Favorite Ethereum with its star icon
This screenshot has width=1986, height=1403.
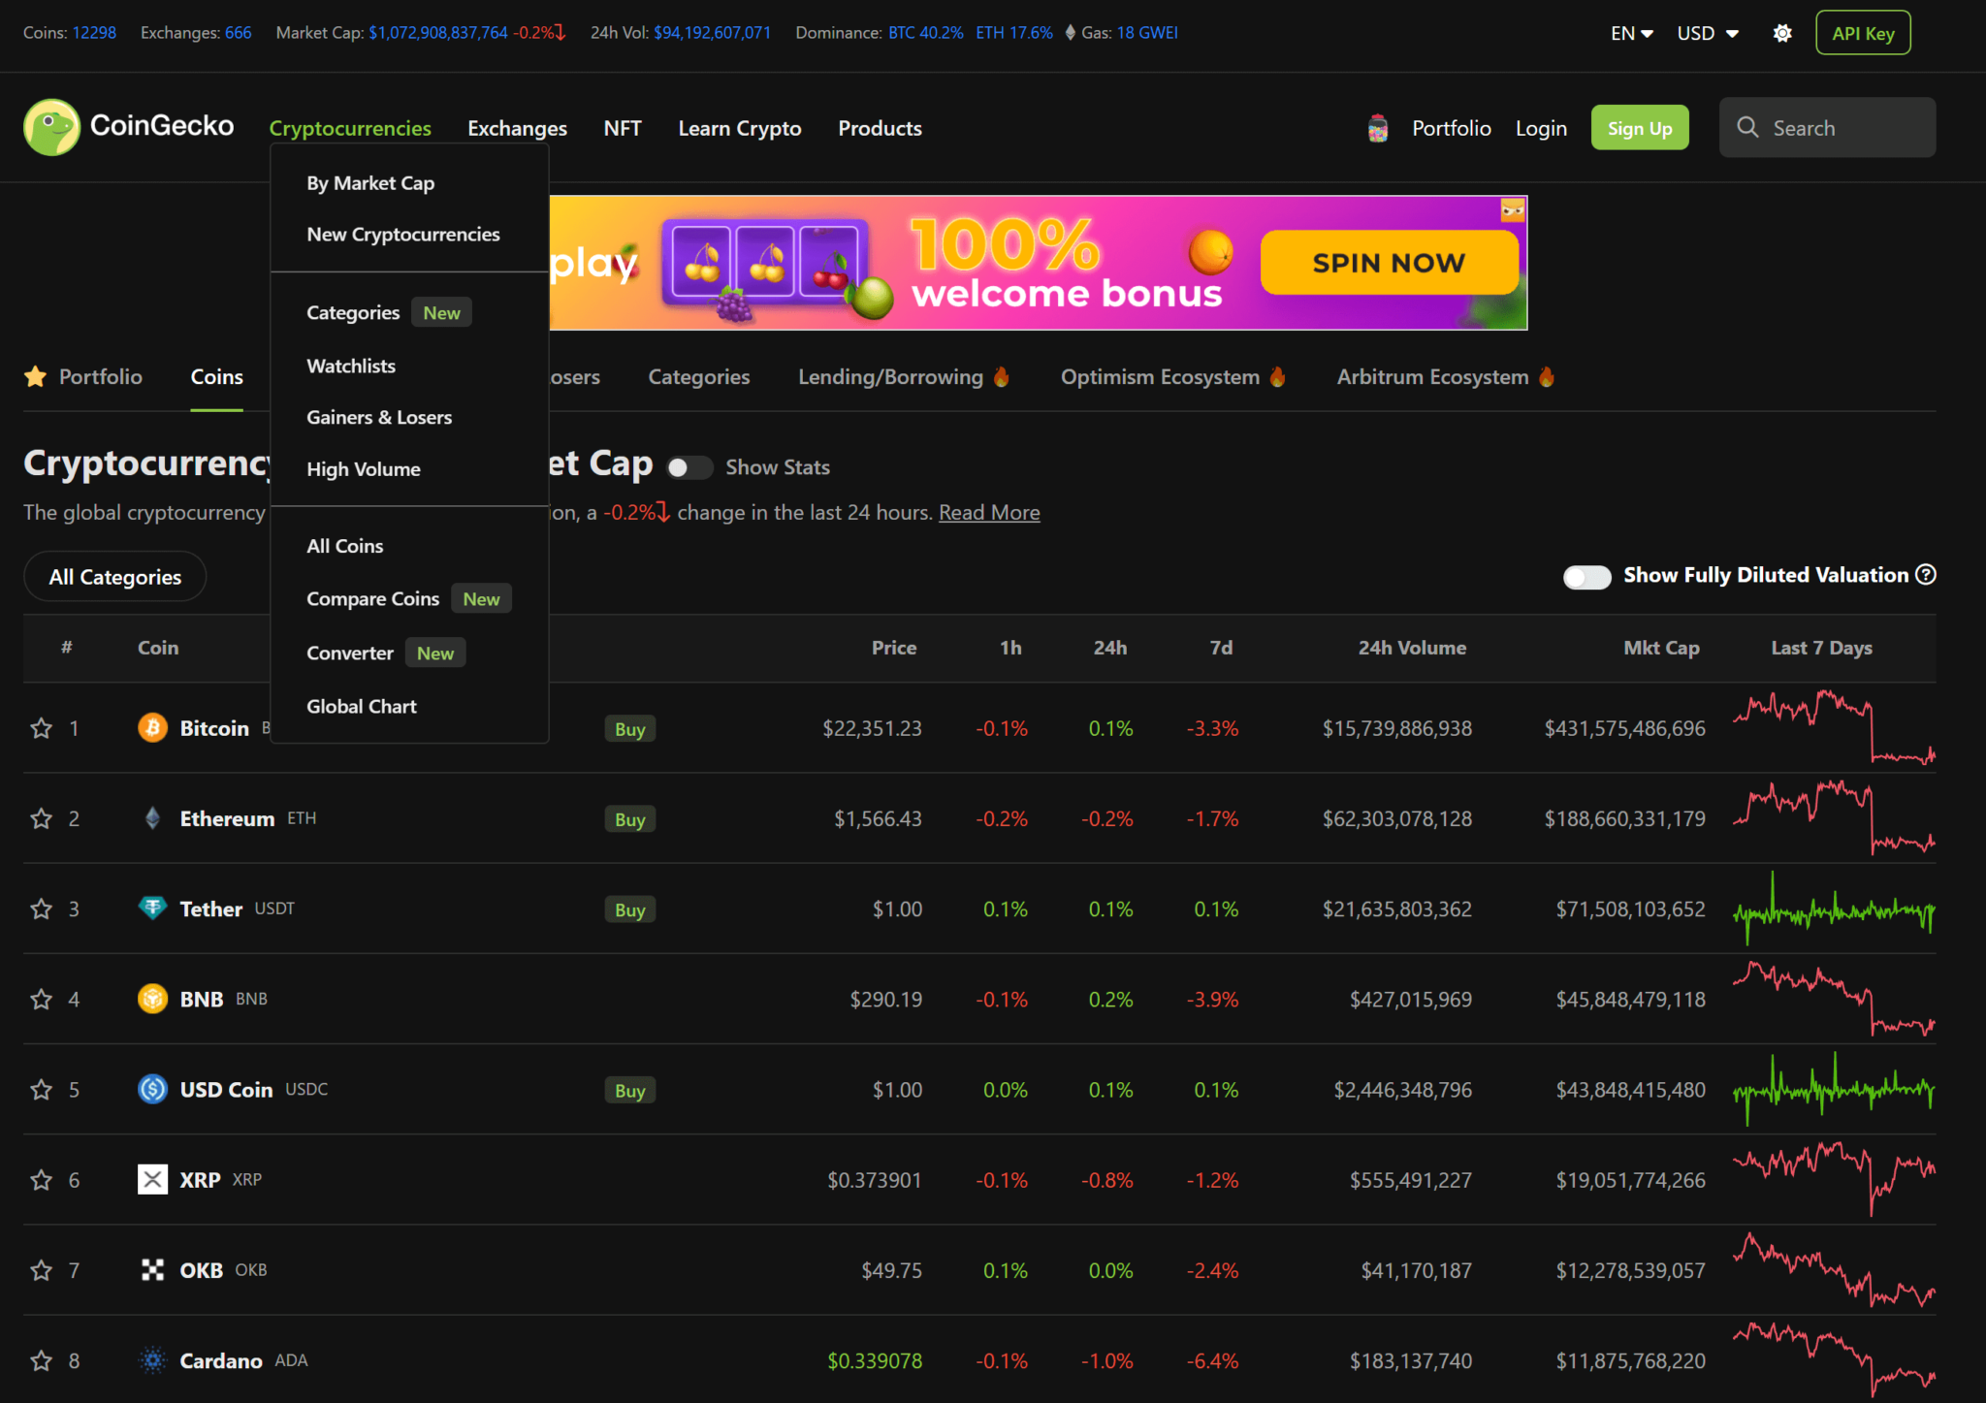[41, 818]
